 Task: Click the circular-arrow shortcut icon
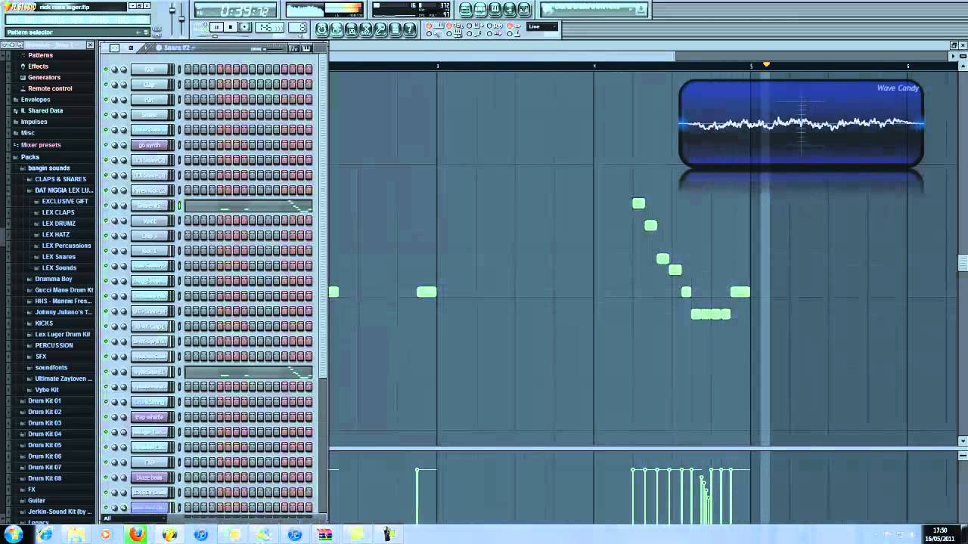[321, 29]
